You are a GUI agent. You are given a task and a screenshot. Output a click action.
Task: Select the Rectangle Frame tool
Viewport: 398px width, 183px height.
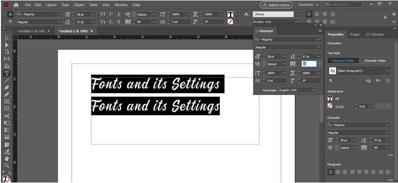7,102
